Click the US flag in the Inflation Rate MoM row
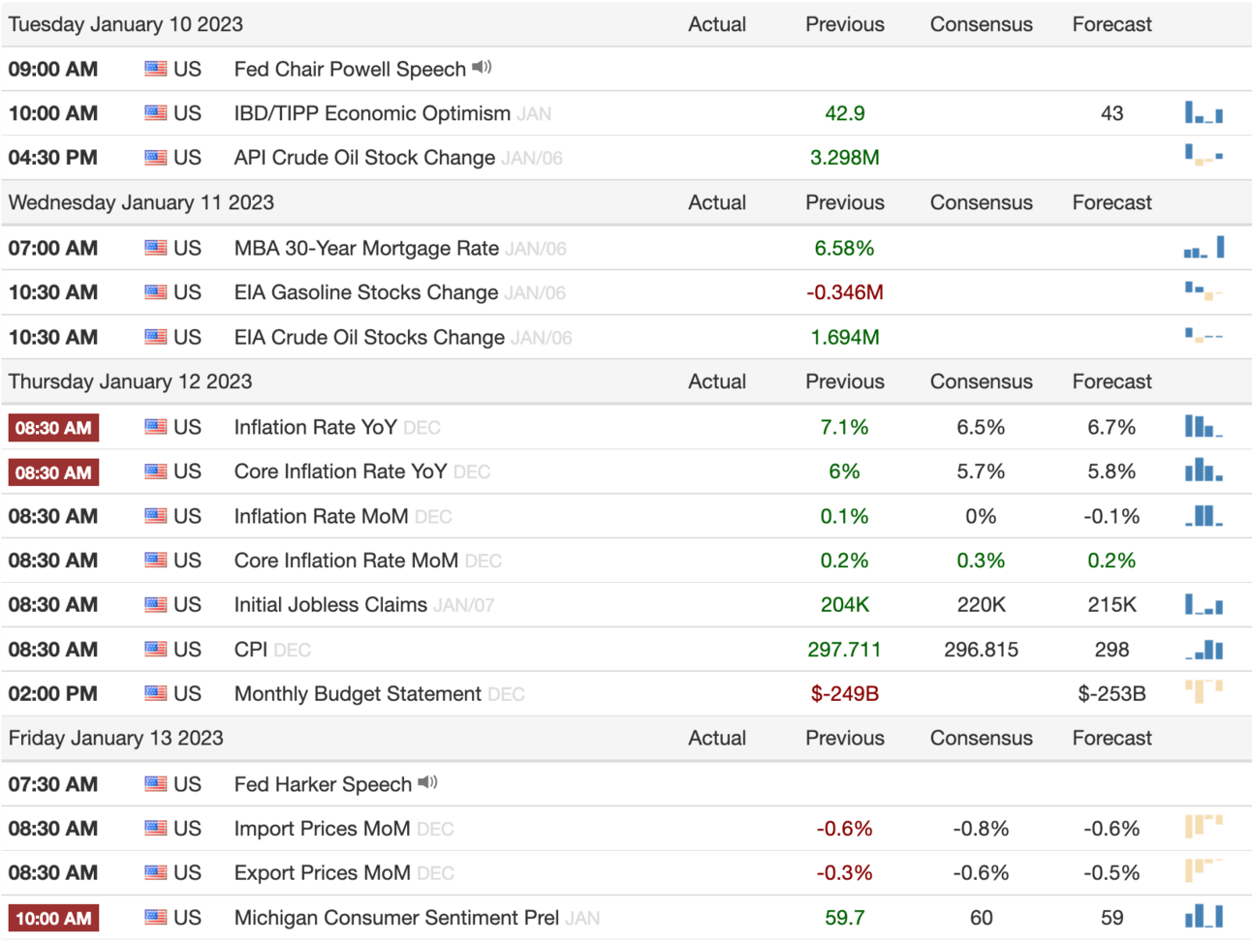 point(155,516)
